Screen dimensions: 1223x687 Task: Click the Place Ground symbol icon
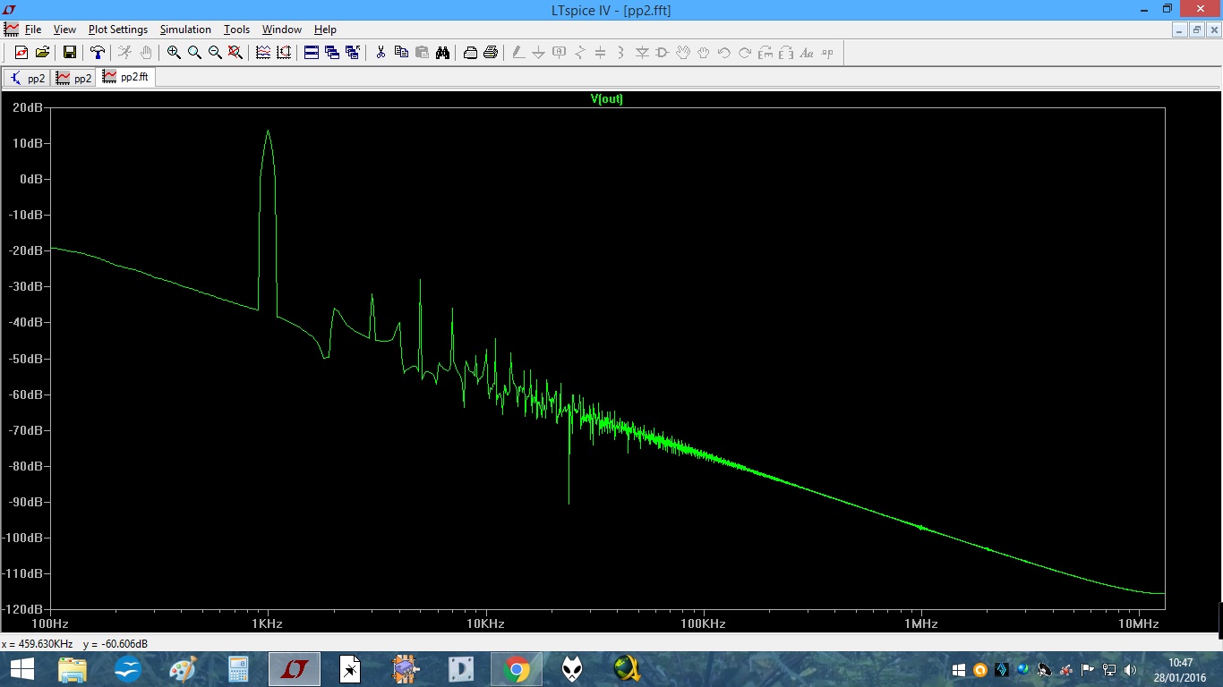(x=539, y=53)
